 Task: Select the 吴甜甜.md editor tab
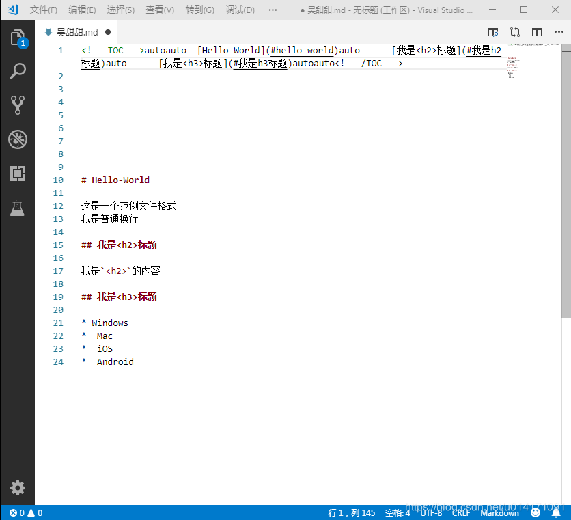(76, 32)
